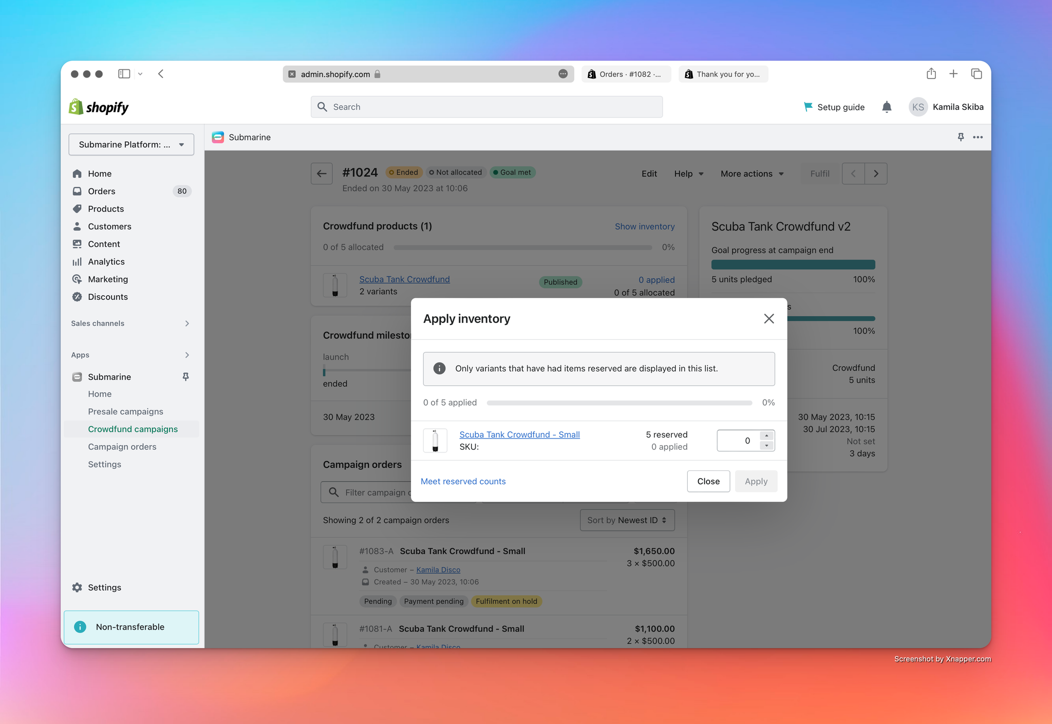This screenshot has height=724, width=1052.
Task: Pin the app via header pin icon
Action: 961,137
